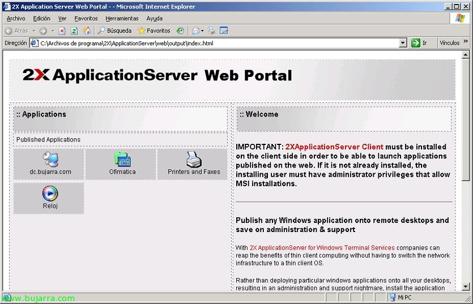Image resolution: width=473 pixels, height=304 pixels.
Task: Open the Edición menu
Action: [41, 18]
